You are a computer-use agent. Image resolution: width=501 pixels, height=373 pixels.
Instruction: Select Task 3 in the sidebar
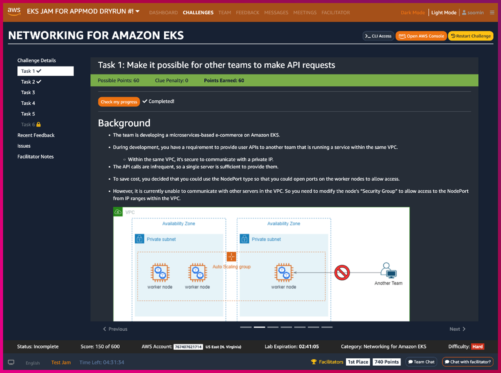pos(28,92)
